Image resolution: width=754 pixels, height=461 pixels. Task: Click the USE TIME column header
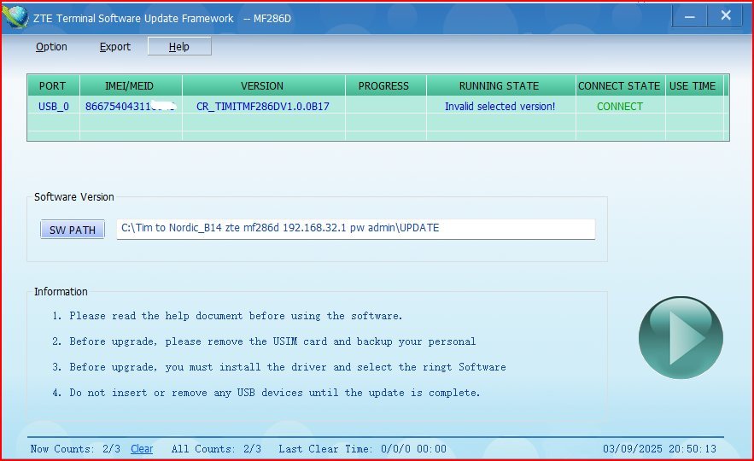point(693,86)
